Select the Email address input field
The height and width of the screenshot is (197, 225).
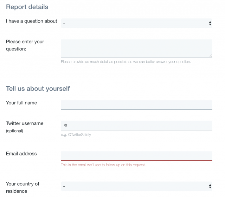(136, 156)
